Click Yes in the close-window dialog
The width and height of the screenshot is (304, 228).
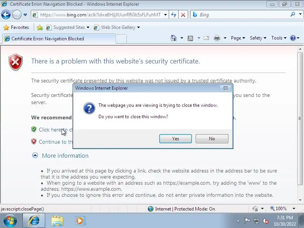pos(176,139)
